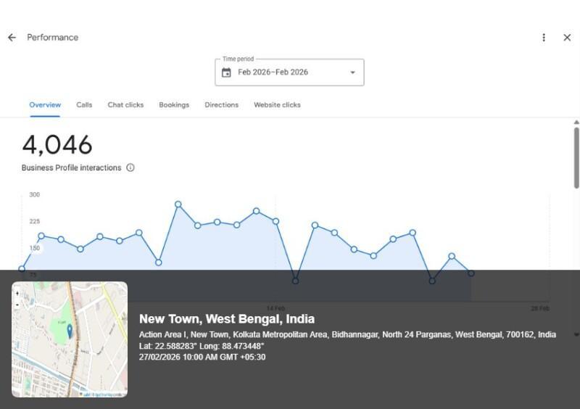Open the Feb 2026–Feb 2026 date range field
Screen dimensions: 580x409
pos(290,73)
